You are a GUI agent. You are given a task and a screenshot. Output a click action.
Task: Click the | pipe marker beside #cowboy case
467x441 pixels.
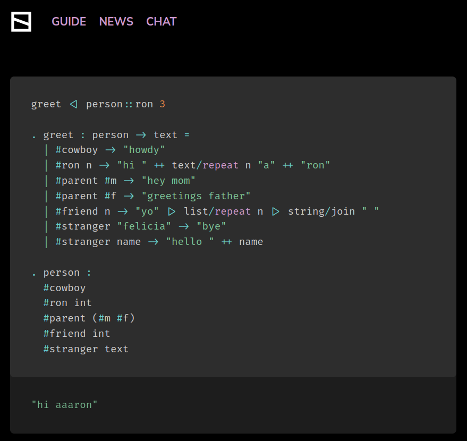pos(46,149)
